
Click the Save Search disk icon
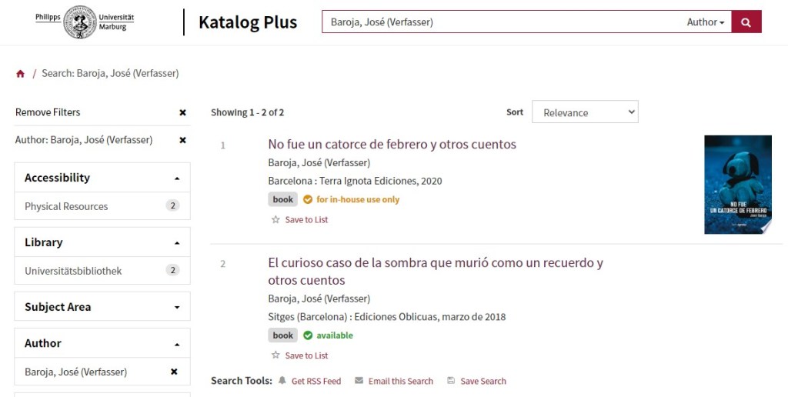pos(451,381)
